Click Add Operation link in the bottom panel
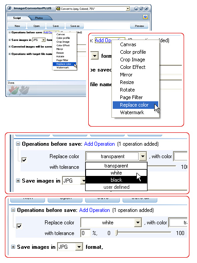Image resolution: width=197 pixels, height=263 pixels. [94, 210]
